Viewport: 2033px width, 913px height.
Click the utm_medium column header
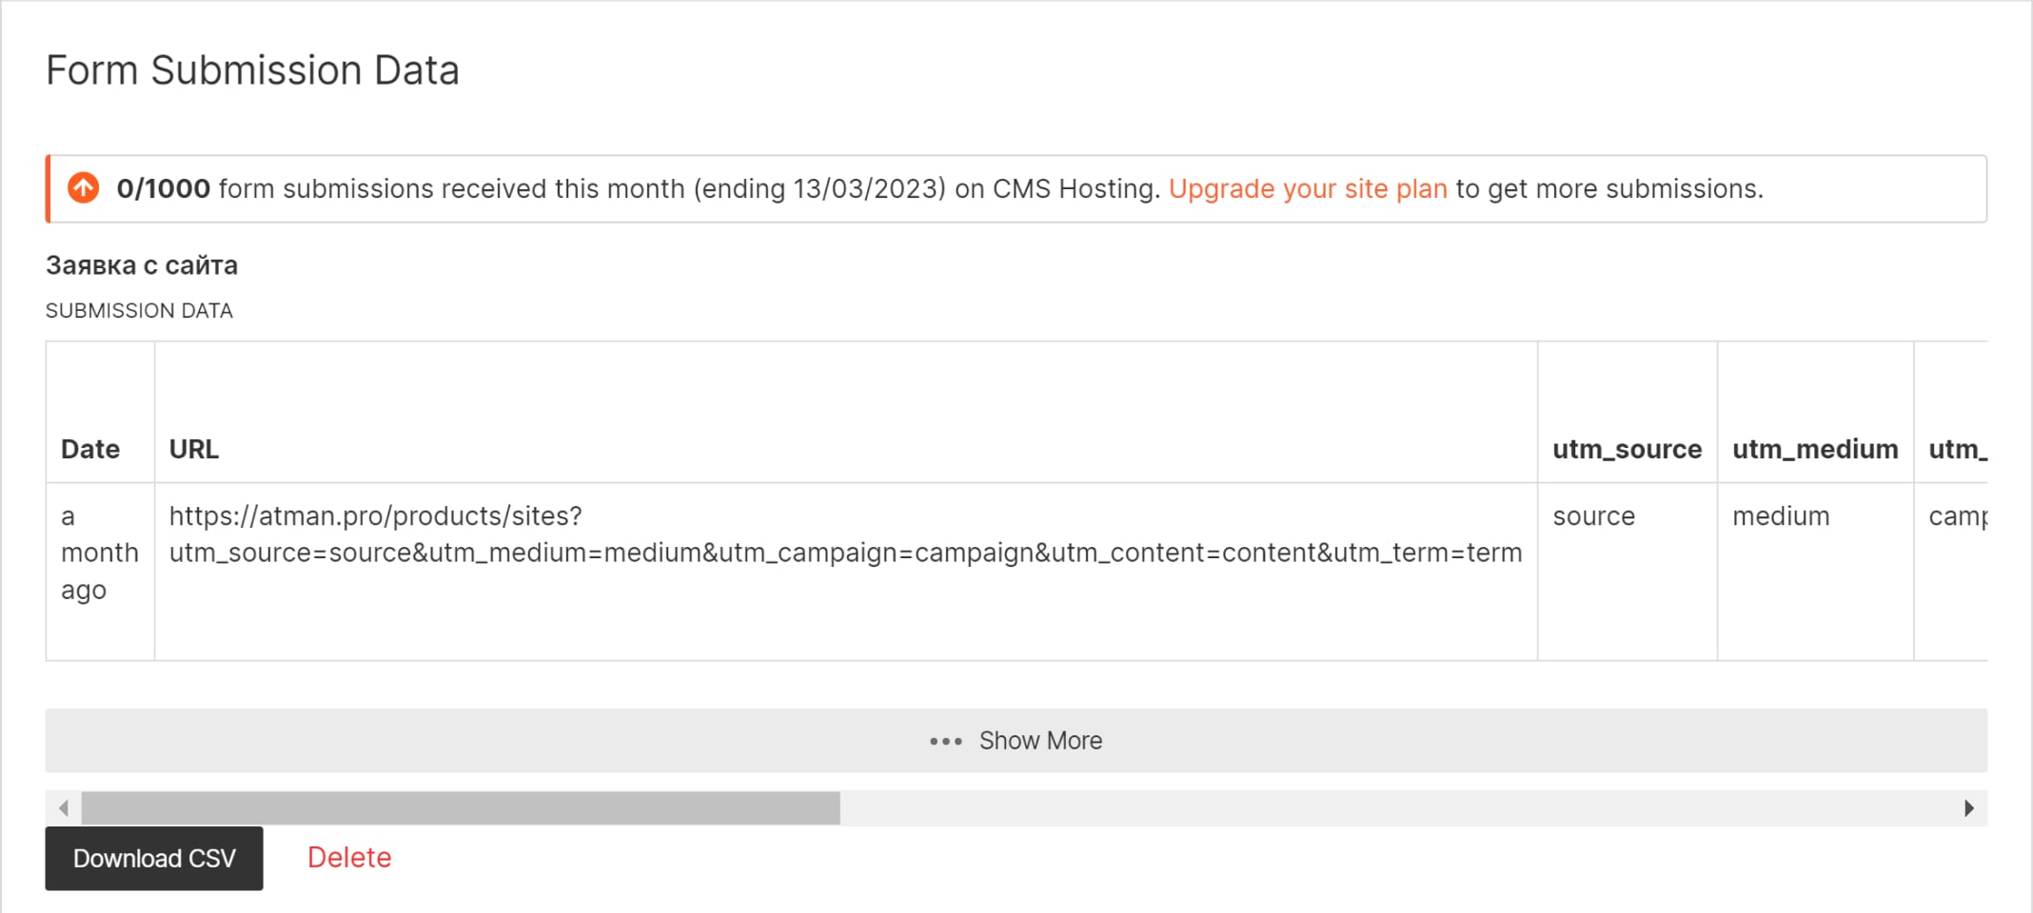(1814, 449)
